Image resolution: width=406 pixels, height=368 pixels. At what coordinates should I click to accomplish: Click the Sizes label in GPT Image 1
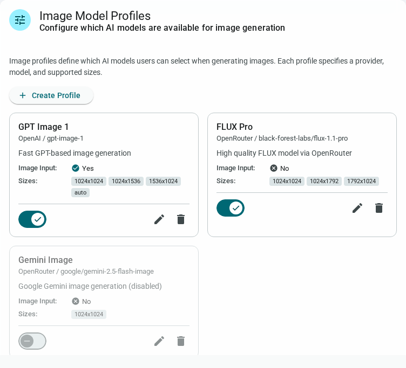point(28,181)
